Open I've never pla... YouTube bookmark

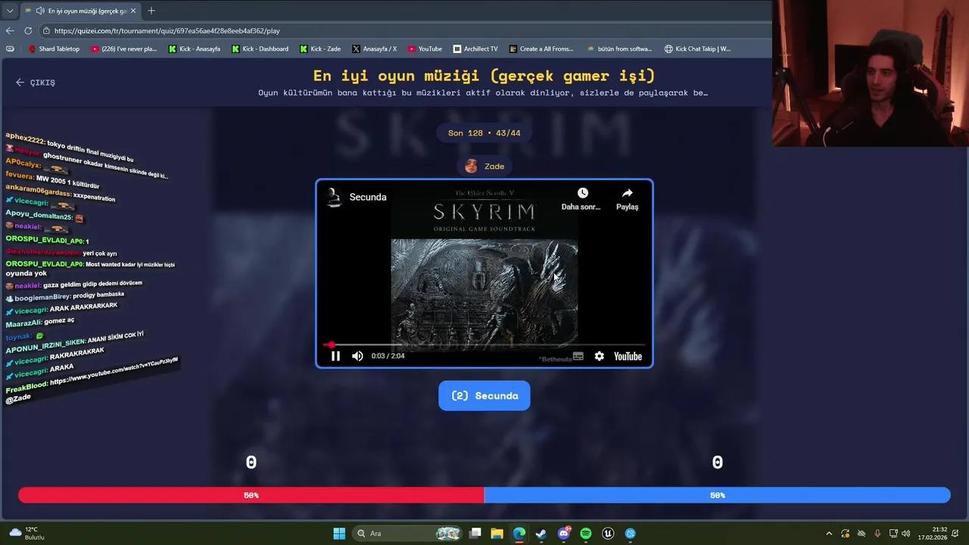pyautogui.click(x=123, y=49)
